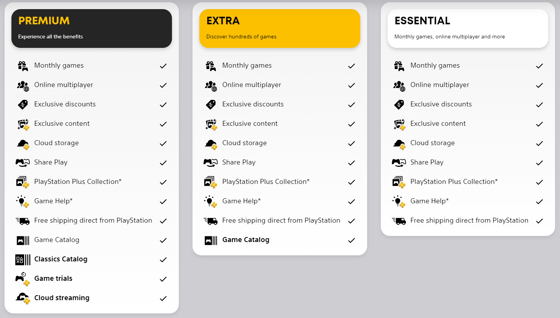
Task: Click the Cloud streaming checkmark in Premium
Action: click(x=163, y=298)
